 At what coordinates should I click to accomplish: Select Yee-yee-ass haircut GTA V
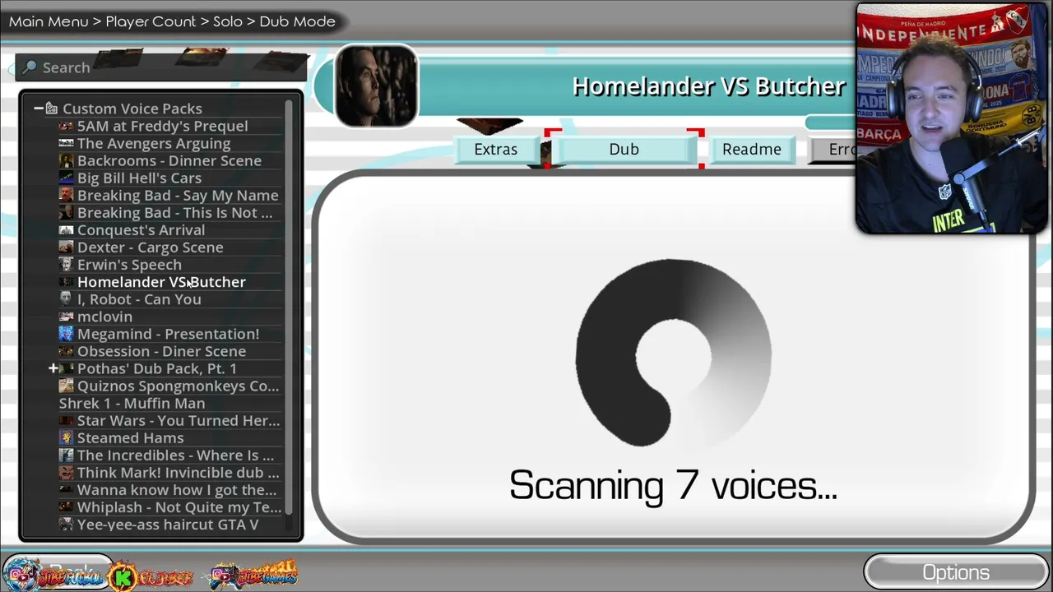pyautogui.click(x=170, y=524)
